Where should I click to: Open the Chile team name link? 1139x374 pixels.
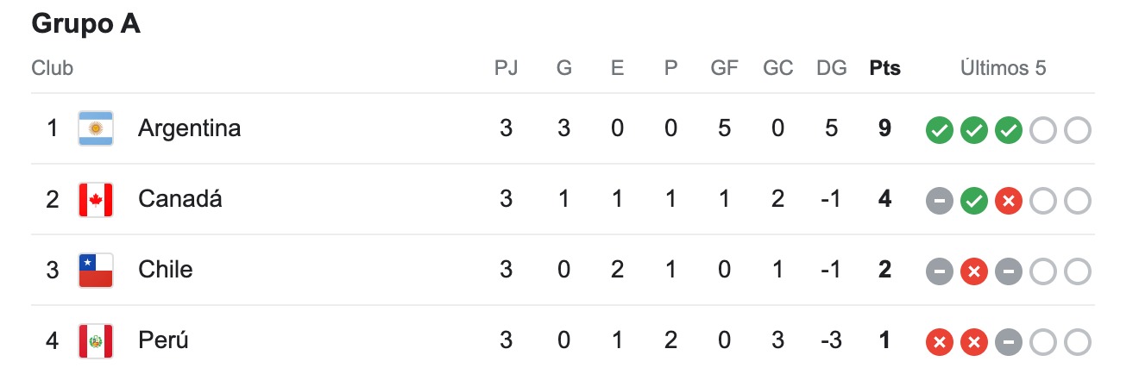[x=165, y=270]
